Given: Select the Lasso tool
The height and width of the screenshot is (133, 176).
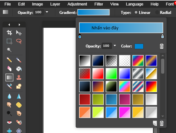Looking at the screenshot, I should [x=19, y=41].
